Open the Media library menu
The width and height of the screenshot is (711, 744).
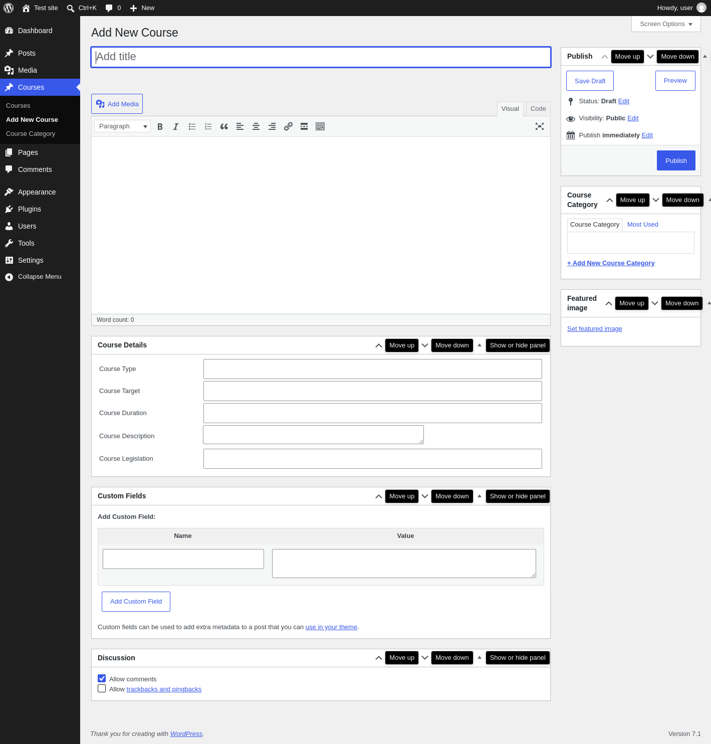pyautogui.click(x=40, y=70)
